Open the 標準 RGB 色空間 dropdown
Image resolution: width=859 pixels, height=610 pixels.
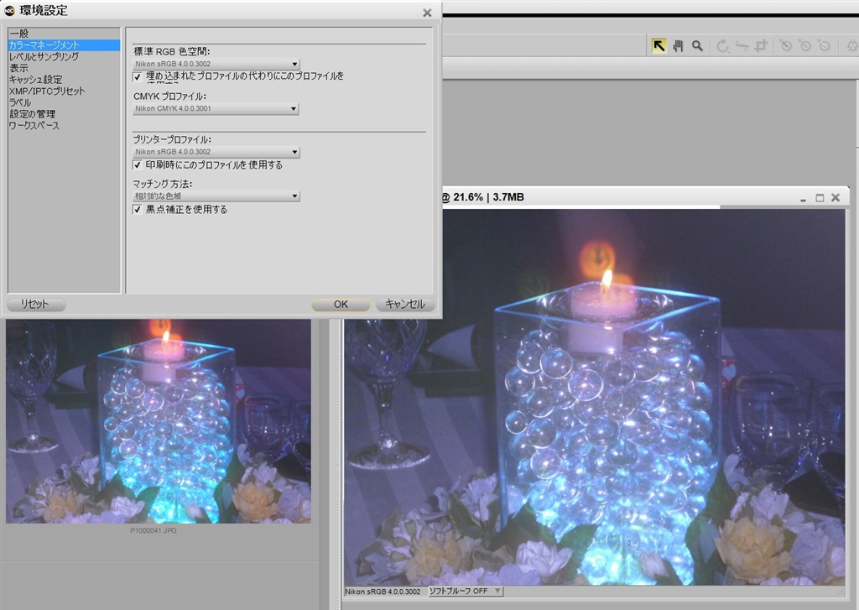point(216,64)
